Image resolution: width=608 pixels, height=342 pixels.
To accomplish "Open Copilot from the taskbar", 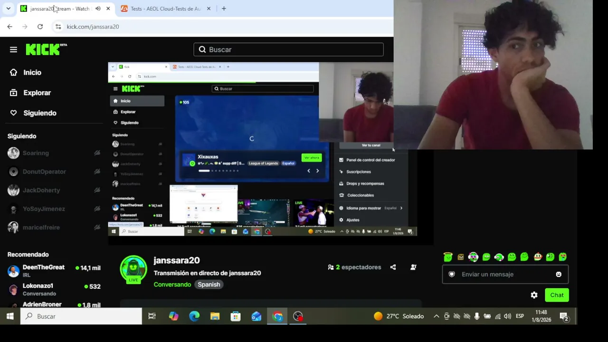I will click(x=173, y=316).
